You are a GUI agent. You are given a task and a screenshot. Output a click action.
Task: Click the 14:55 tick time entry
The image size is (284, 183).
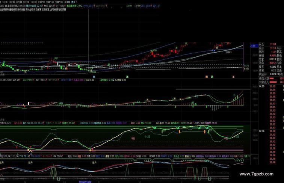pos(261,86)
